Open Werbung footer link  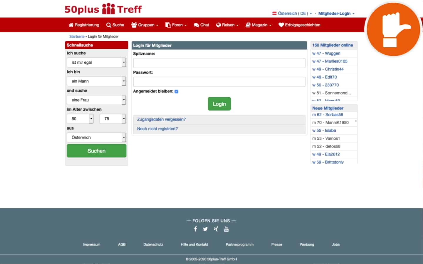point(307,245)
